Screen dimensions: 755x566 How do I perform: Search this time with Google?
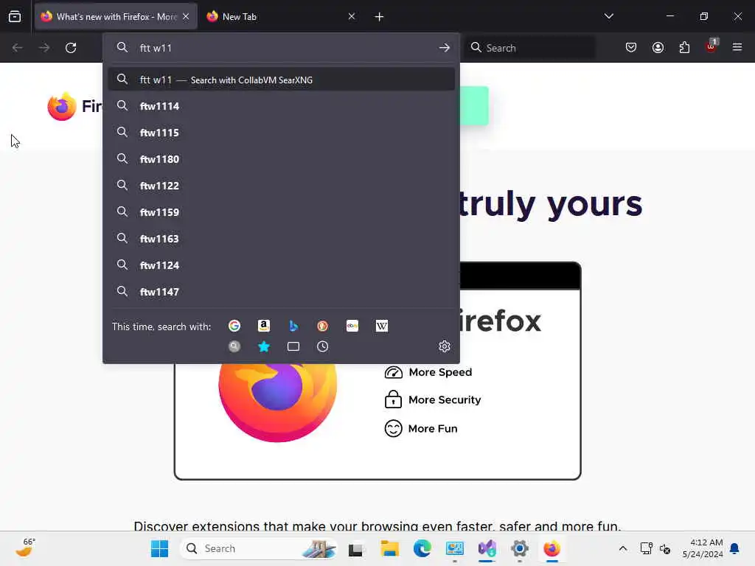click(234, 326)
